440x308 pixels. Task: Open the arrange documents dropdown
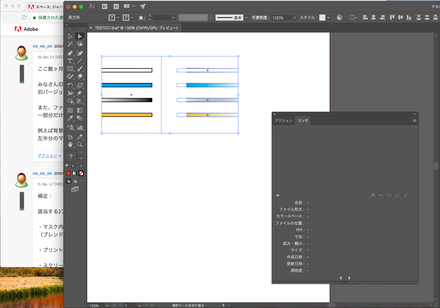coord(129,6)
